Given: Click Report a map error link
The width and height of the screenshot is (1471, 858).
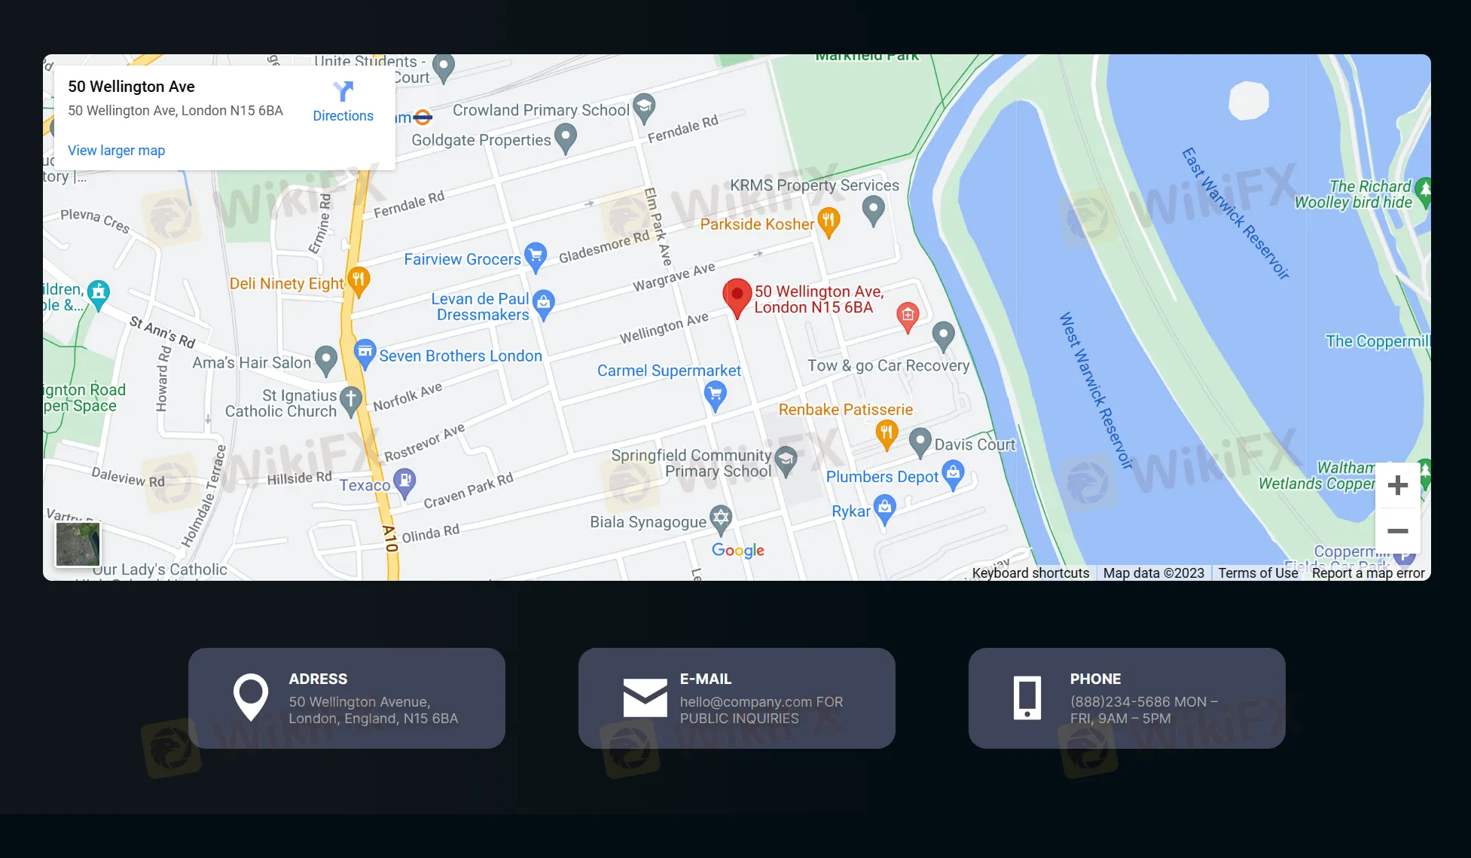Looking at the screenshot, I should tap(1368, 573).
